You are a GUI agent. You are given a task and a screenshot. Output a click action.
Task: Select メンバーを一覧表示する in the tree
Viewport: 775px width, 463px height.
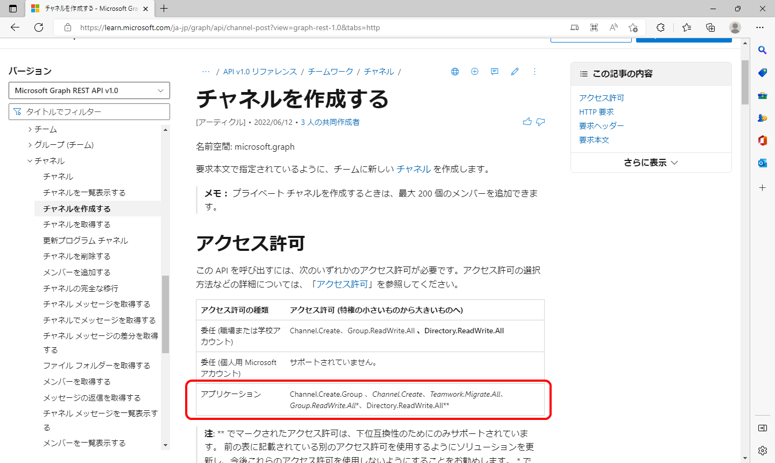84,443
